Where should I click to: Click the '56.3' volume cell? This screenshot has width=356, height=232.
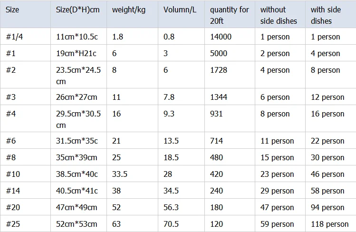(171, 207)
